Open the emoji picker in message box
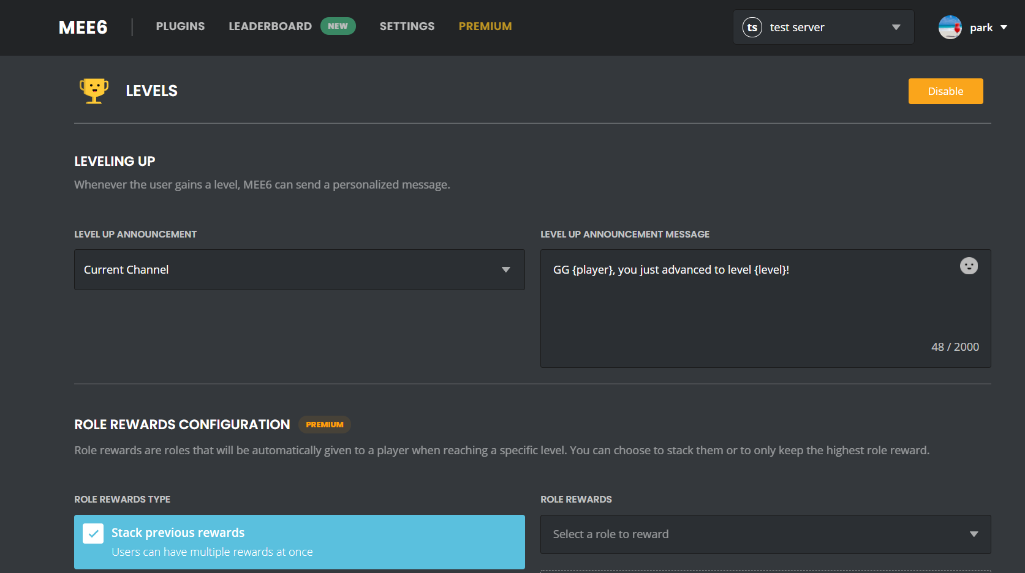The width and height of the screenshot is (1025, 573). tap(969, 266)
